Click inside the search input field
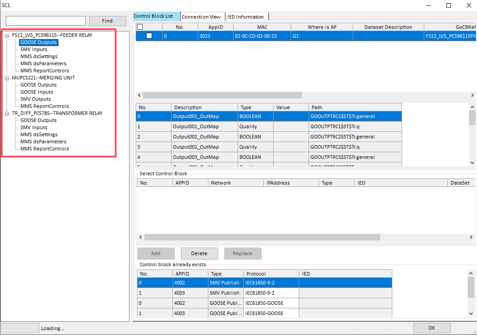This screenshot has width=477, height=335. tap(46, 21)
